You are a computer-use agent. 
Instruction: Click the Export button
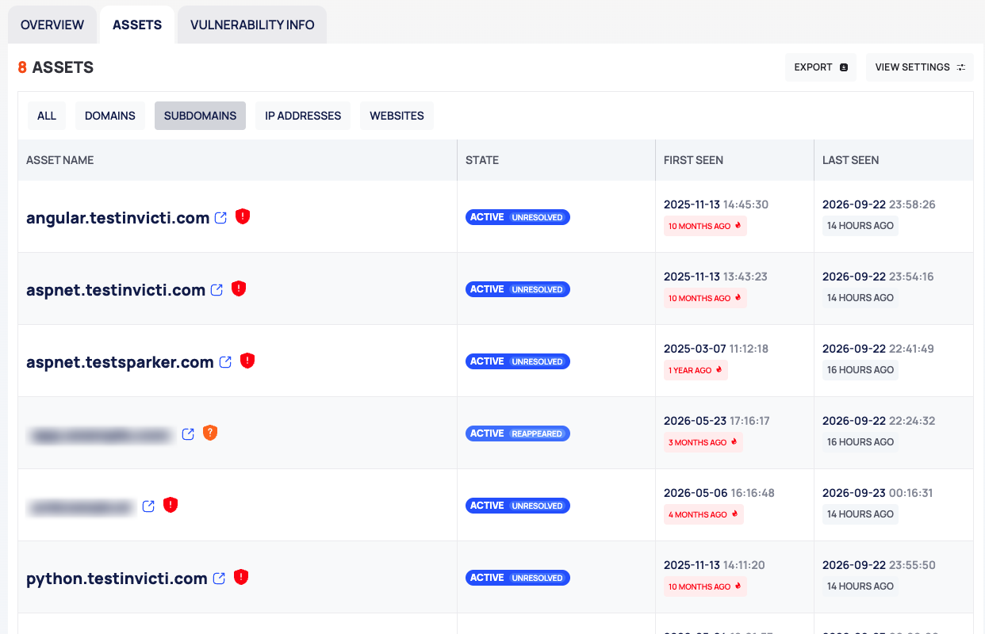pyautogui.click(x=821, y=67)
